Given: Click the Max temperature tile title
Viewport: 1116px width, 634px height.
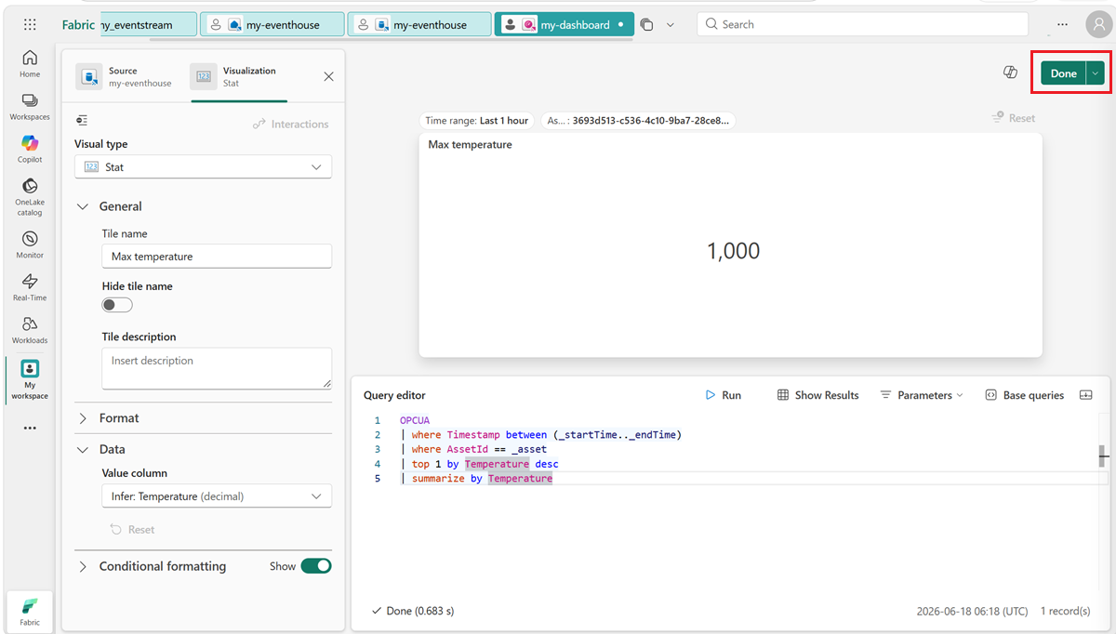Looking at the screenshot, I should pos(470,144).
